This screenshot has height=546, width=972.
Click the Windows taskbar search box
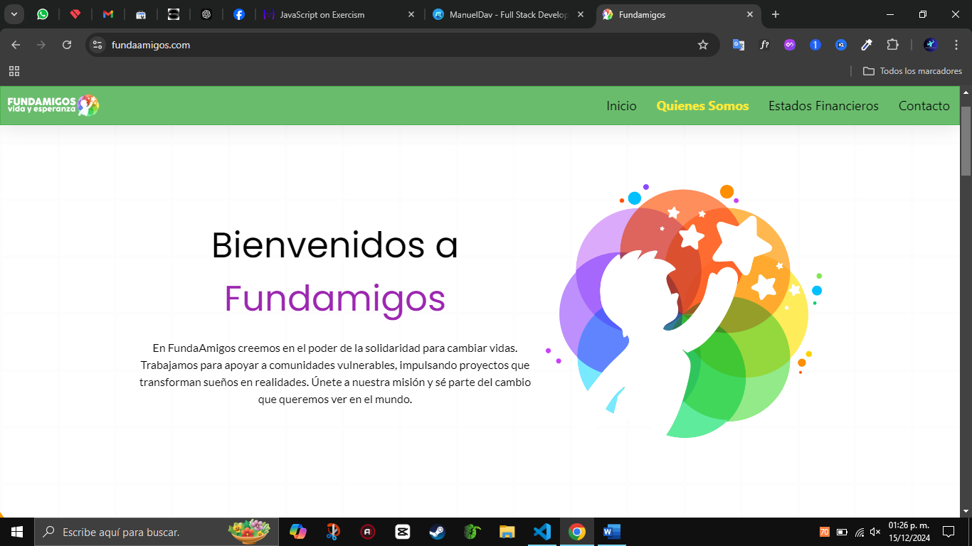coord(158,532)
